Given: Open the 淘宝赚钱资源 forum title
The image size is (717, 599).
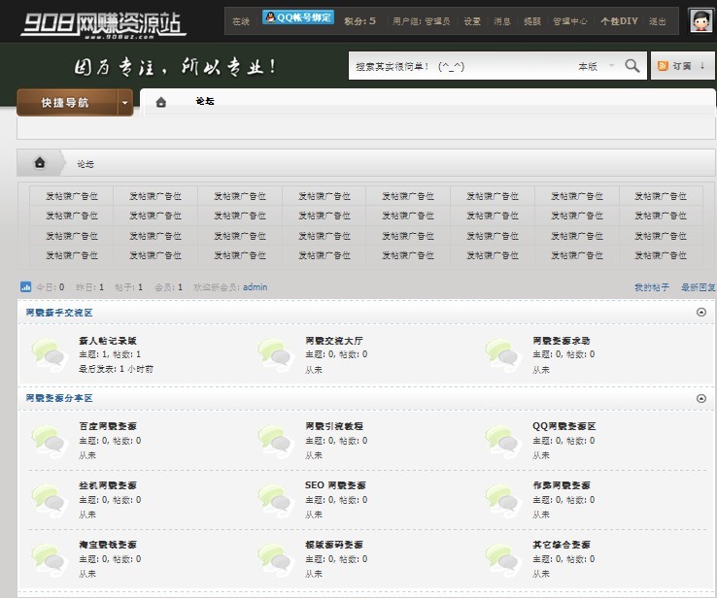Looking at the screenshot, I should (108, 545).
